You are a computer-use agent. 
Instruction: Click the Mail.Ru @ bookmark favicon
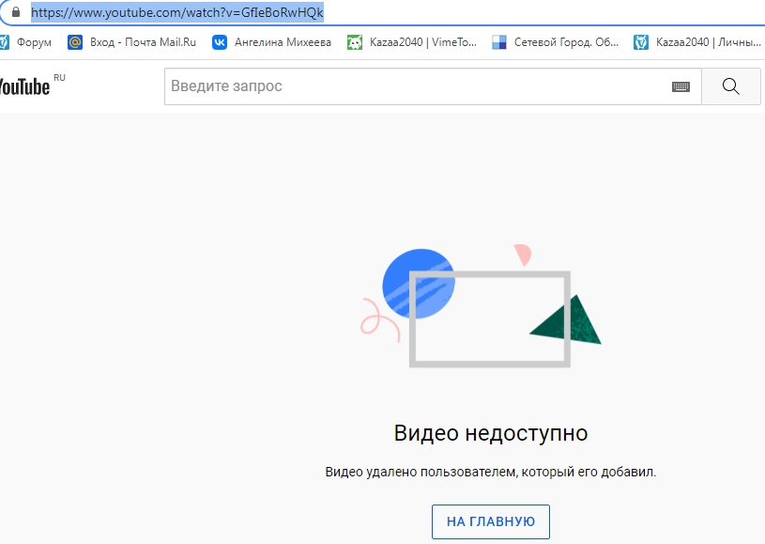click(x=75, y=42)
